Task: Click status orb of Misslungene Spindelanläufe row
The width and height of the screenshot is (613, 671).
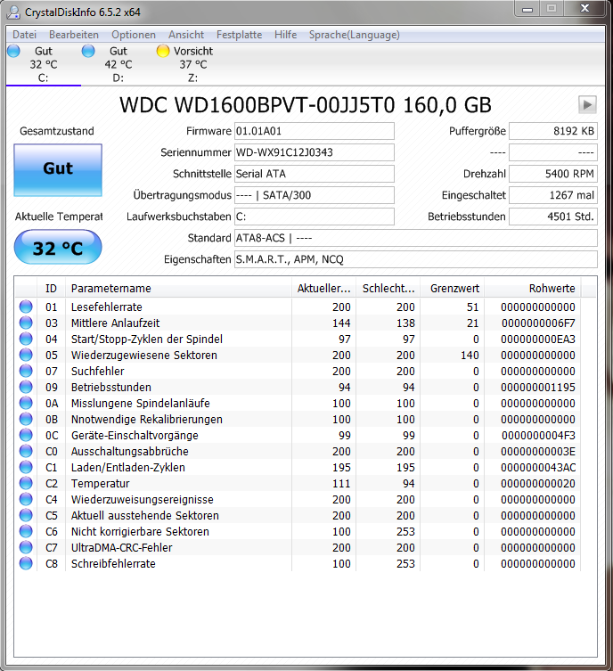Action: pos(26,403)
